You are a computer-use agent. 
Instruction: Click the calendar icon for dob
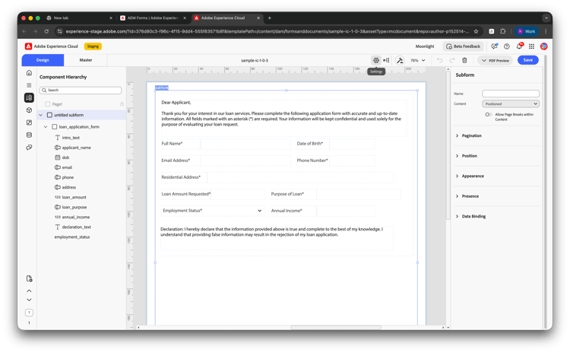tap(58, 157)
